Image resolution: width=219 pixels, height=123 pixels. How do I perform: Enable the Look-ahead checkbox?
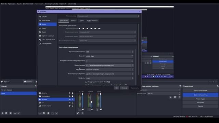coord(86,82)
